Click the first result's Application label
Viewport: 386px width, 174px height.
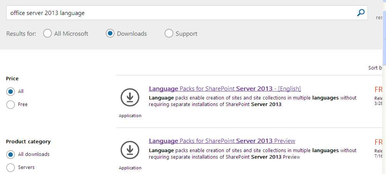tap(130, 116)
